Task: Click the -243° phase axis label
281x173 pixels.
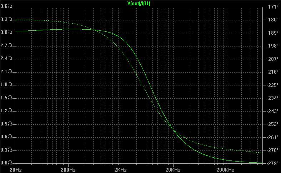Action: click(x=273, y=111)
